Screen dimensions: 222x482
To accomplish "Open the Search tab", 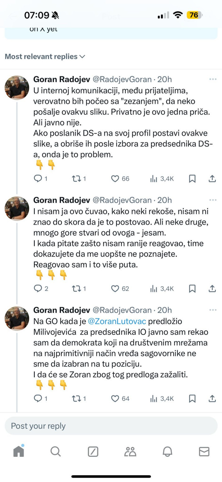I will pos(56,451).
